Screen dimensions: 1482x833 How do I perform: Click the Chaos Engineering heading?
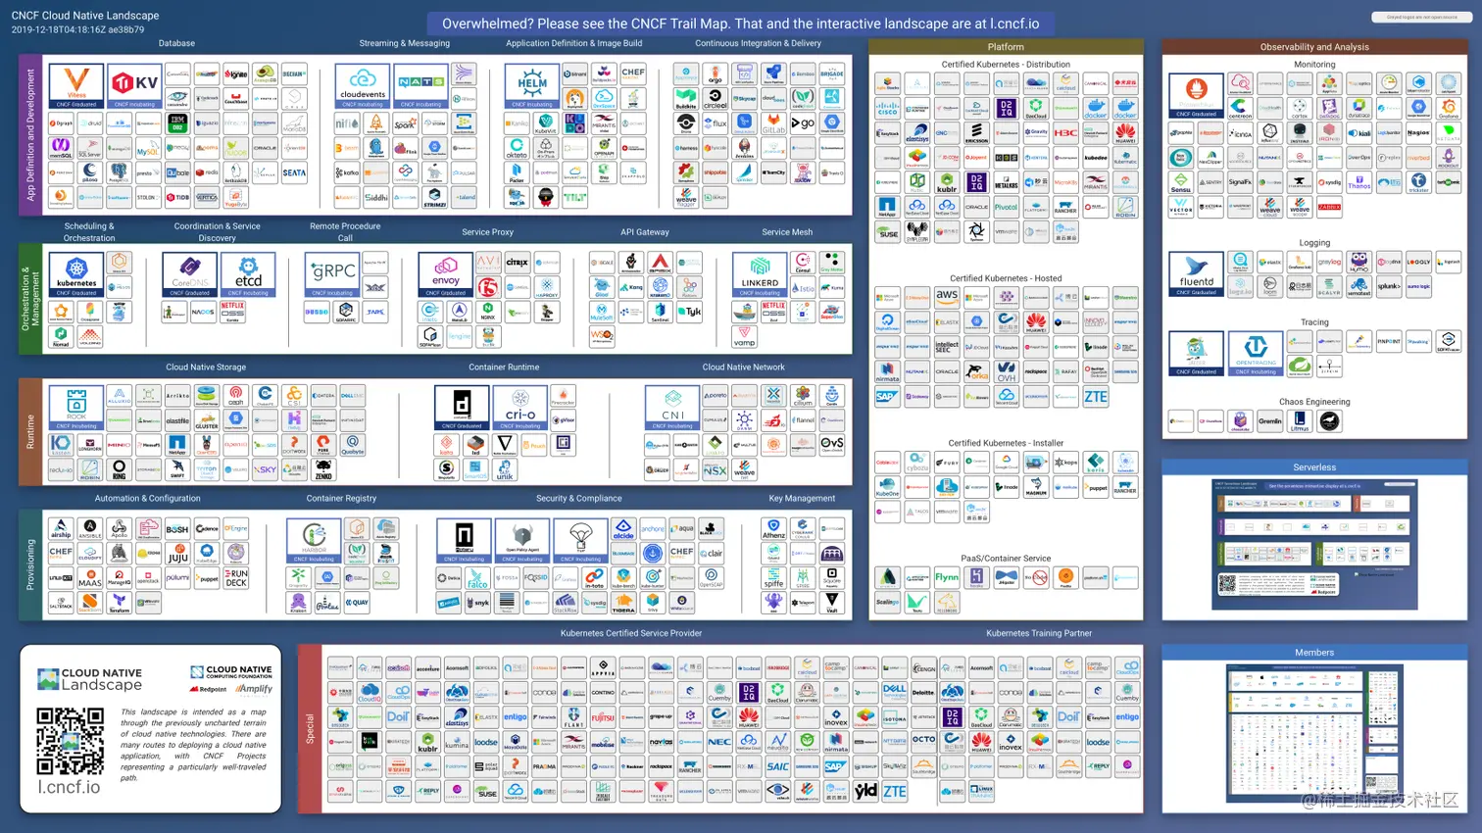pos(1314,402)
